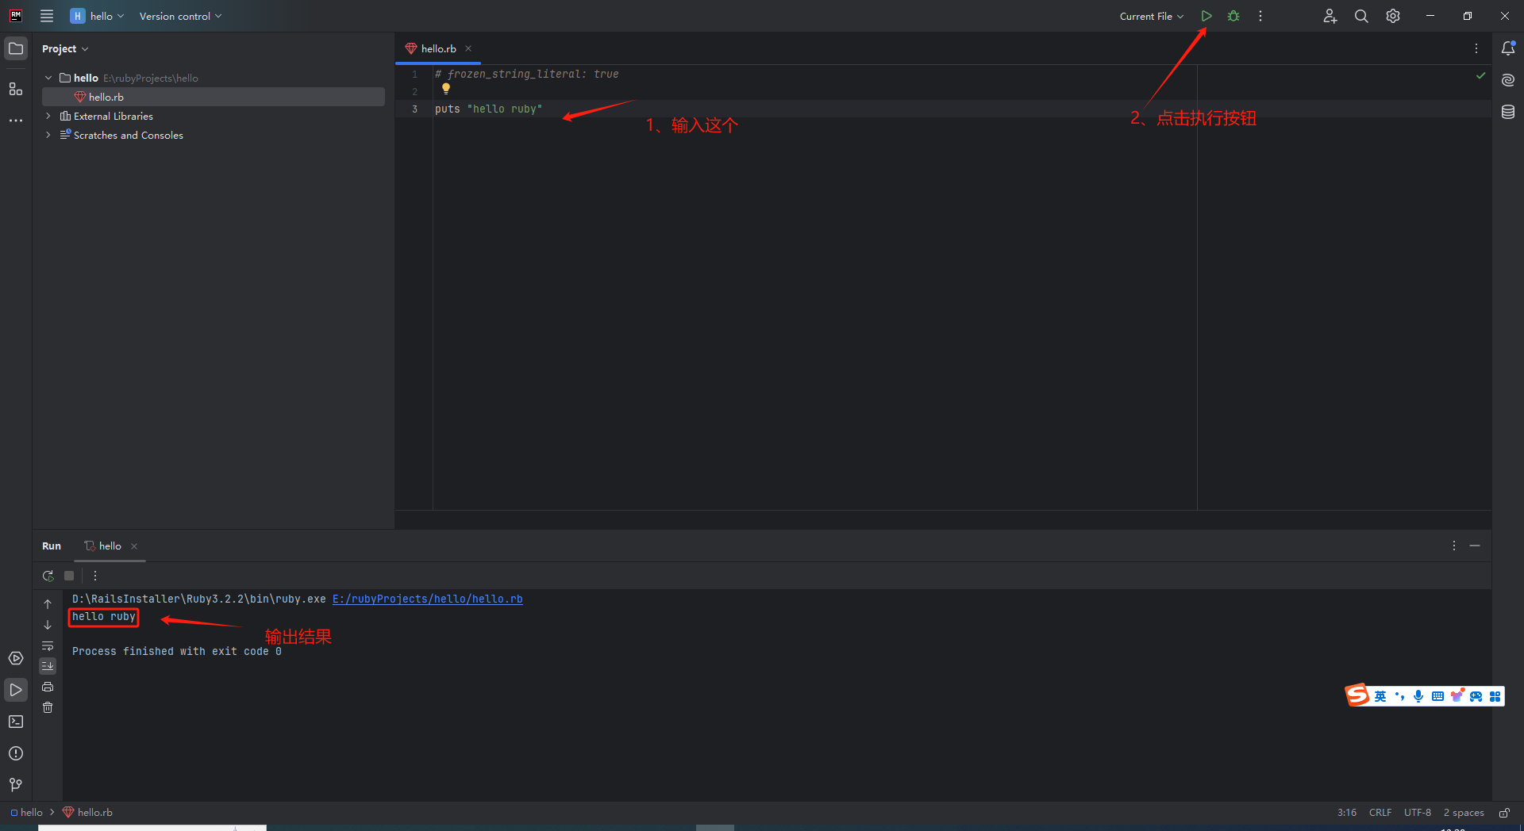Jump up the stack trace arrow
The width and height of the screenshot is (1524, 831).
[48, 604]
